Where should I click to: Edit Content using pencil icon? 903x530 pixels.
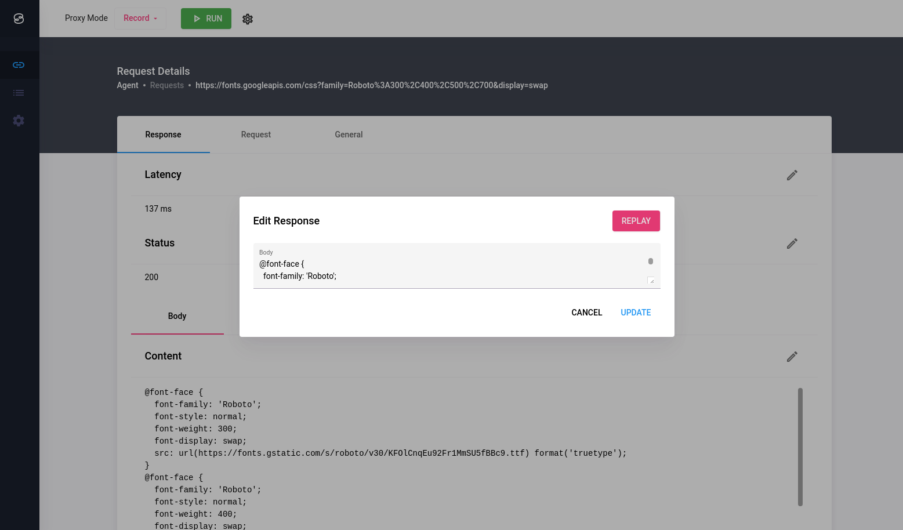coord(792,357)
